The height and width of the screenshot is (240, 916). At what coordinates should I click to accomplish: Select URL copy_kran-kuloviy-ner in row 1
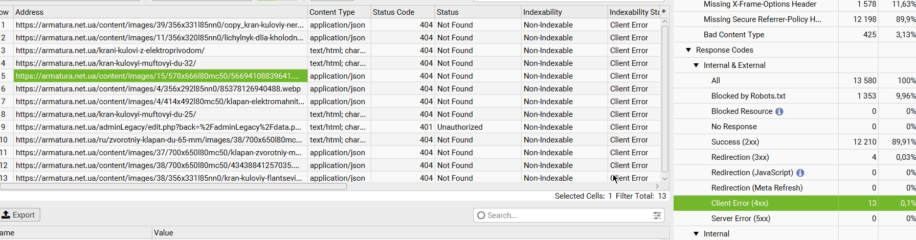pyautogui.click(x=160, y=25)
